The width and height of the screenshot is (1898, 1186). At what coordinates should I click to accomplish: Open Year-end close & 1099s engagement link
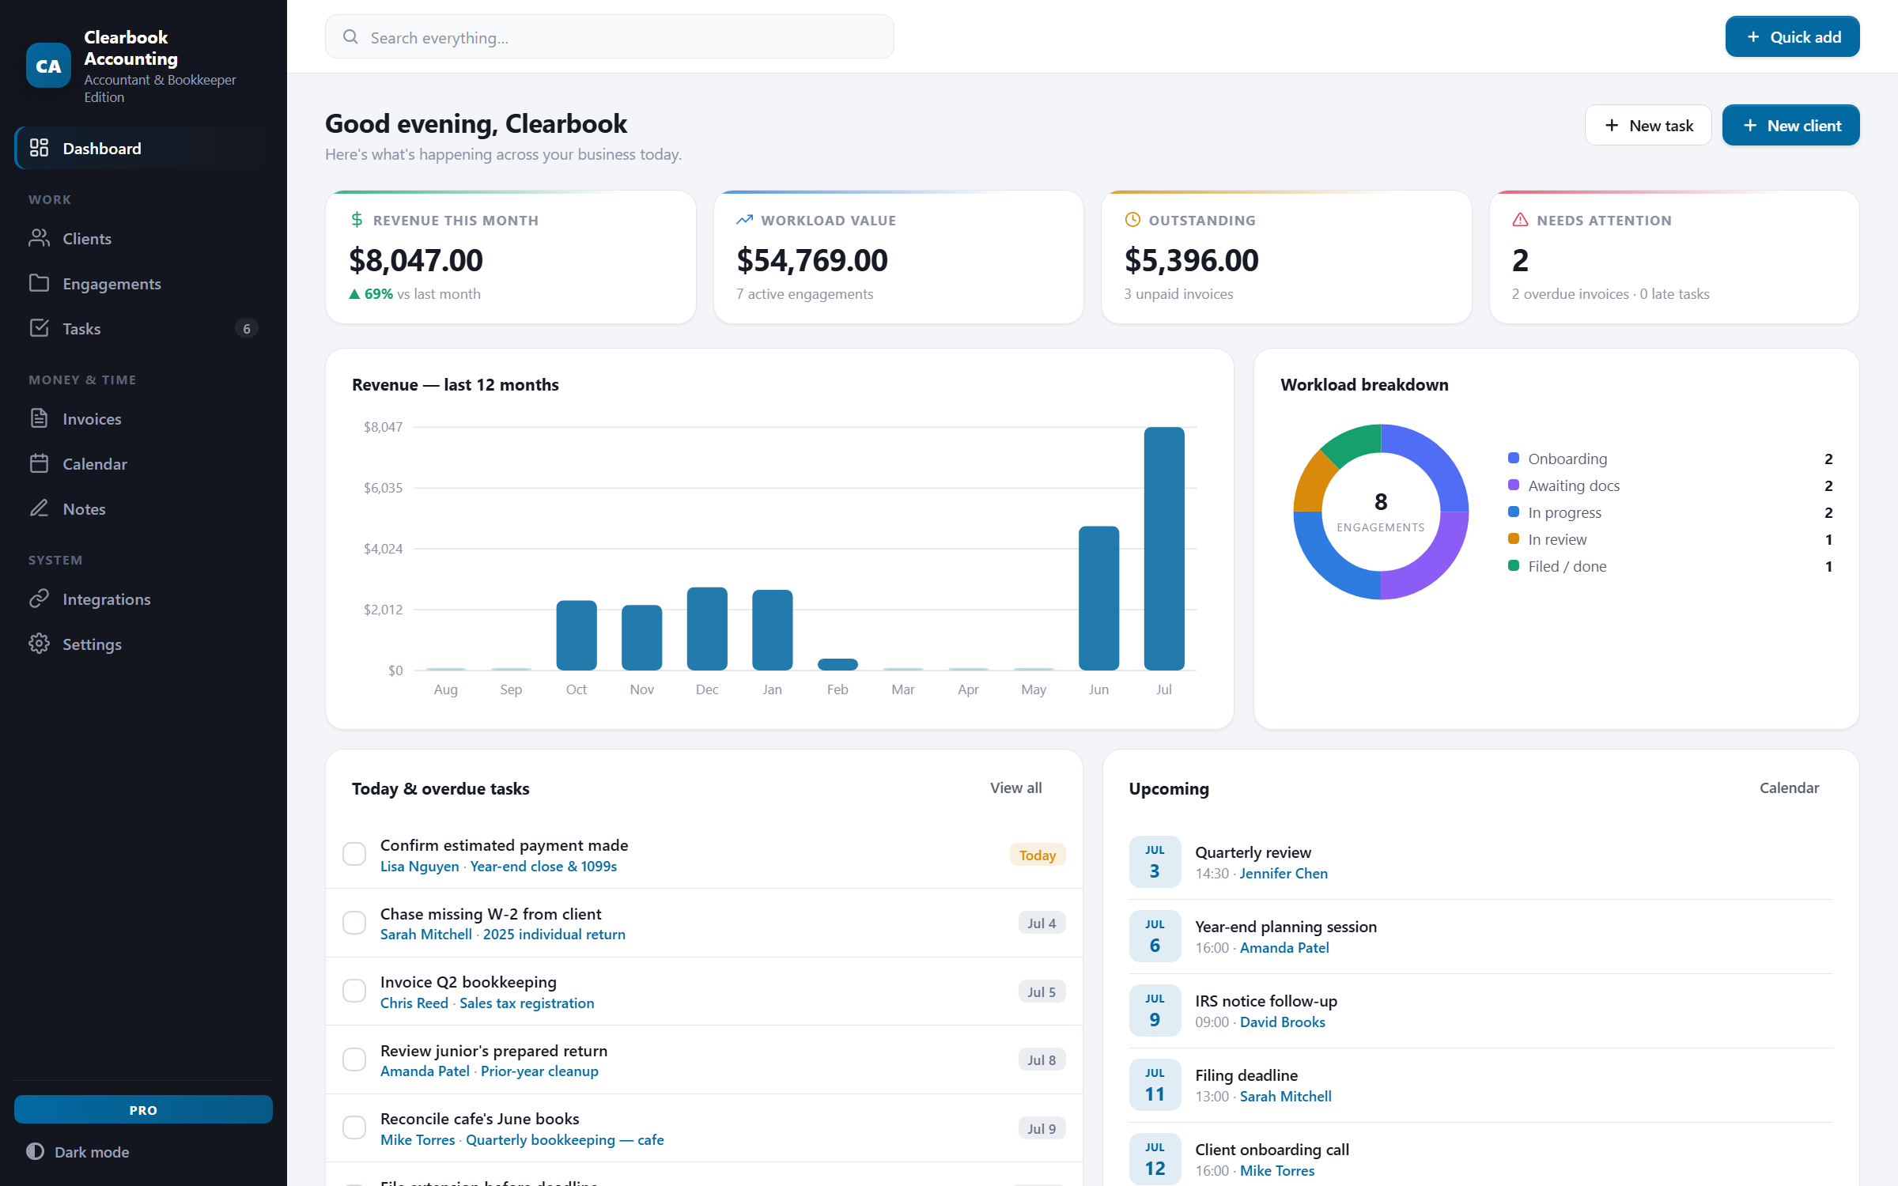(x=543, y=866)
